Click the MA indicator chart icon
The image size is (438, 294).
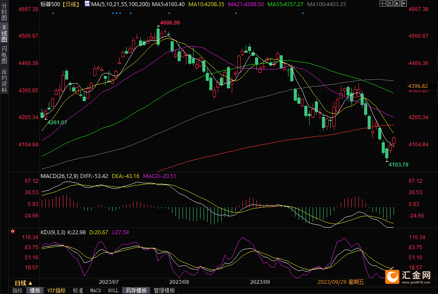(87, 4)
